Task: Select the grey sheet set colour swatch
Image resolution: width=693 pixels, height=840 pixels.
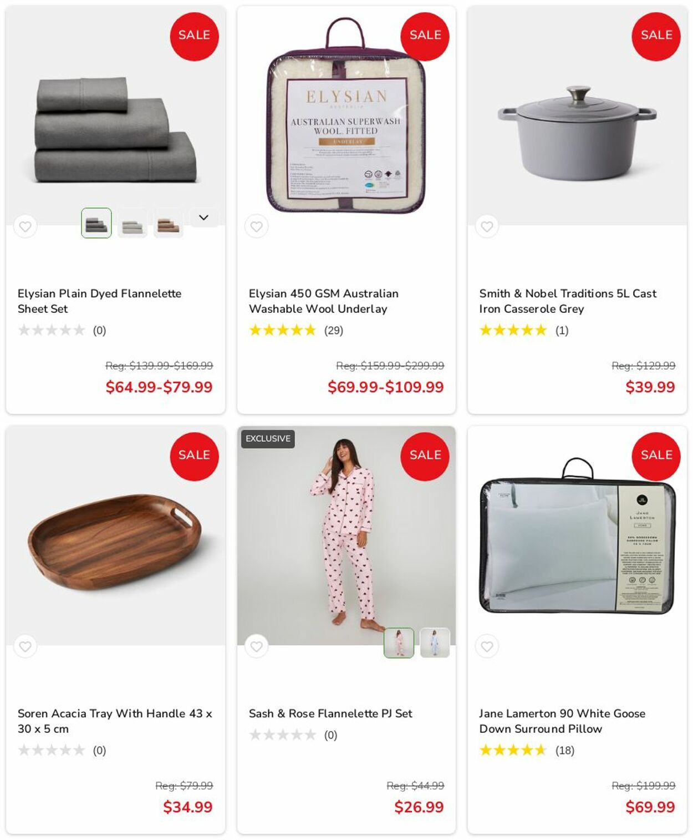Action: coord(96,223)
